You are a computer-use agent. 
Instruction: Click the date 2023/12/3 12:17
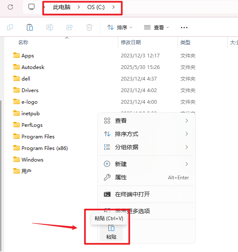pos(140,56)
